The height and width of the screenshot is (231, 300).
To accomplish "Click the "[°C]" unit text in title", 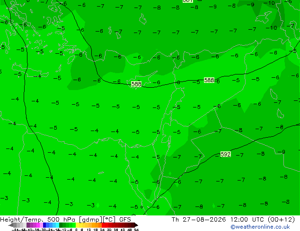I will [x=109, y=220].
